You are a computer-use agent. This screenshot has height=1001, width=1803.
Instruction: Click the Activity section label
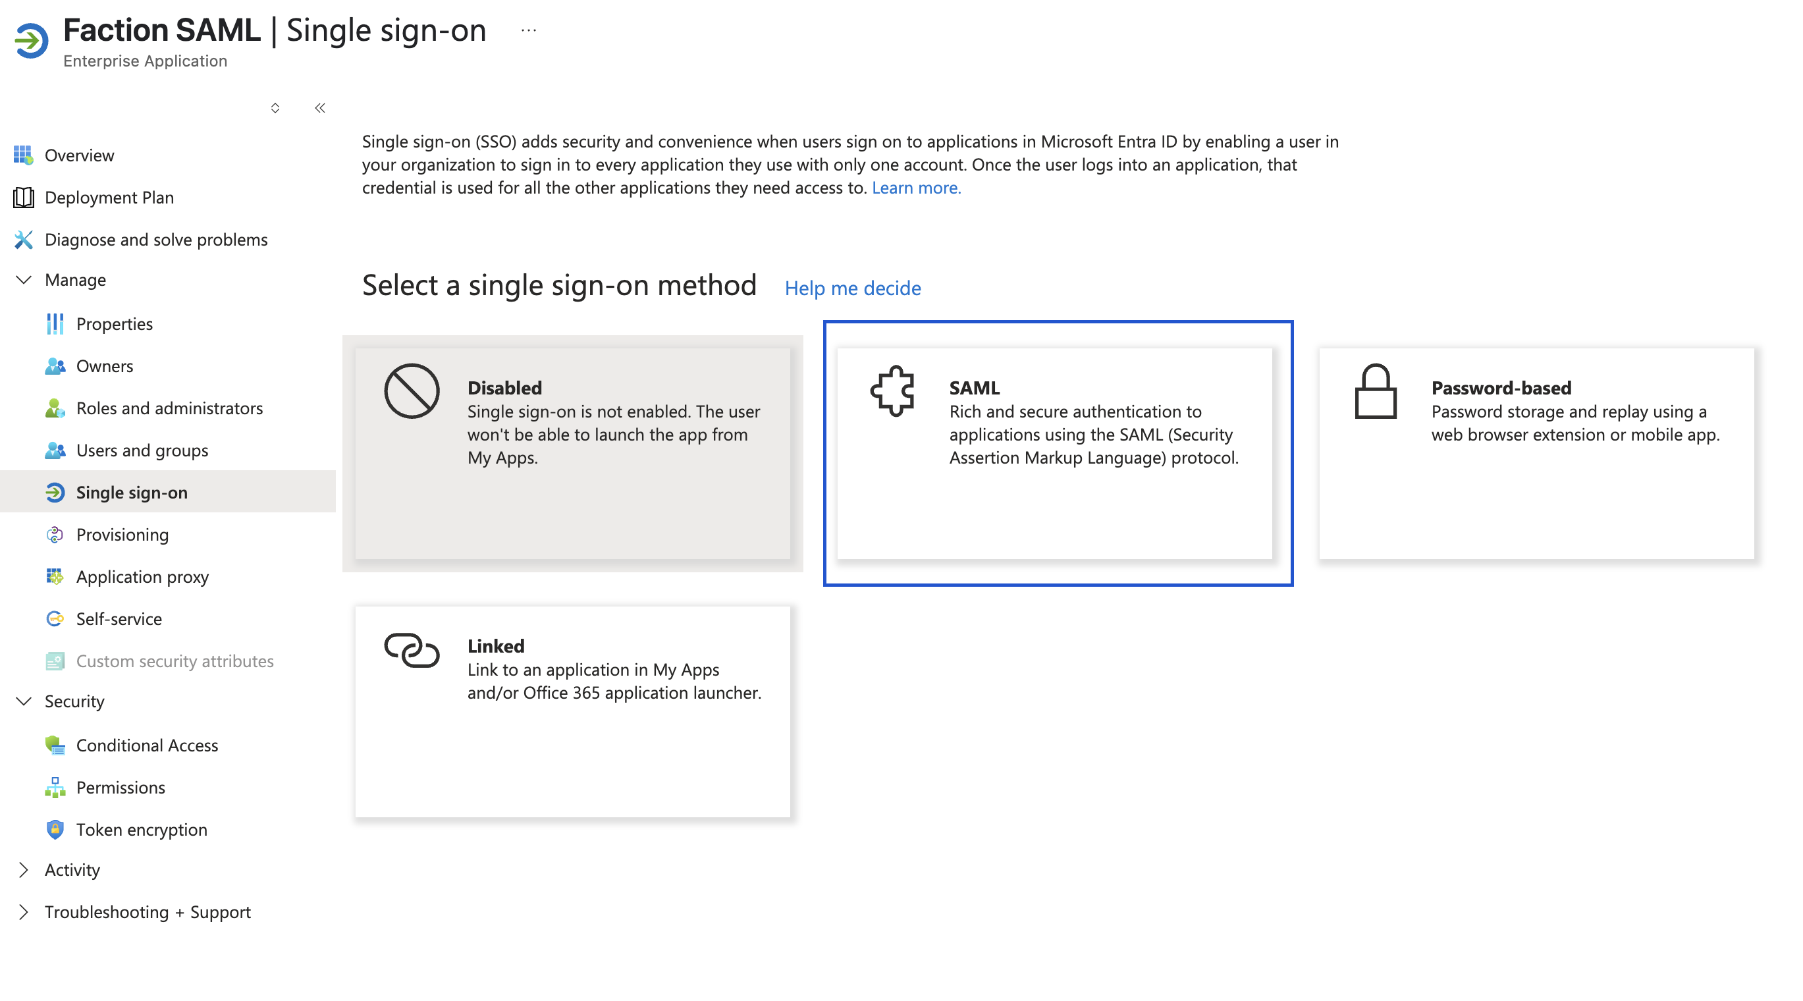[72, 869]
